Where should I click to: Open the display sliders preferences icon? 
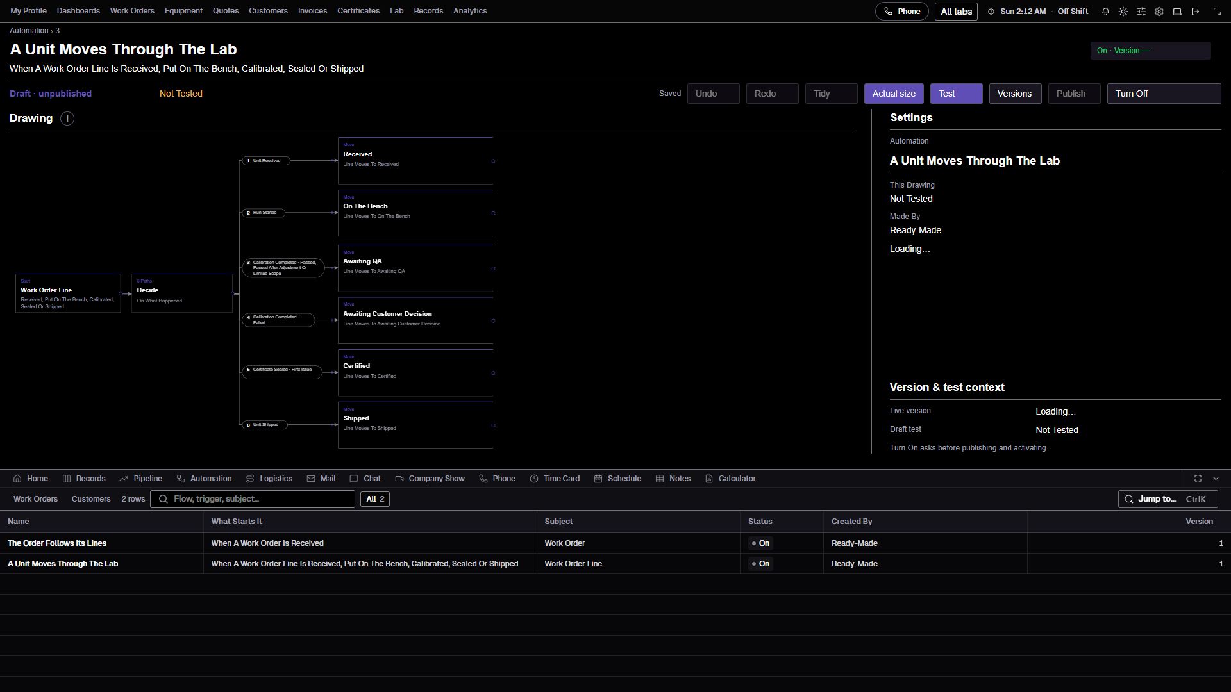point(1141,12)
